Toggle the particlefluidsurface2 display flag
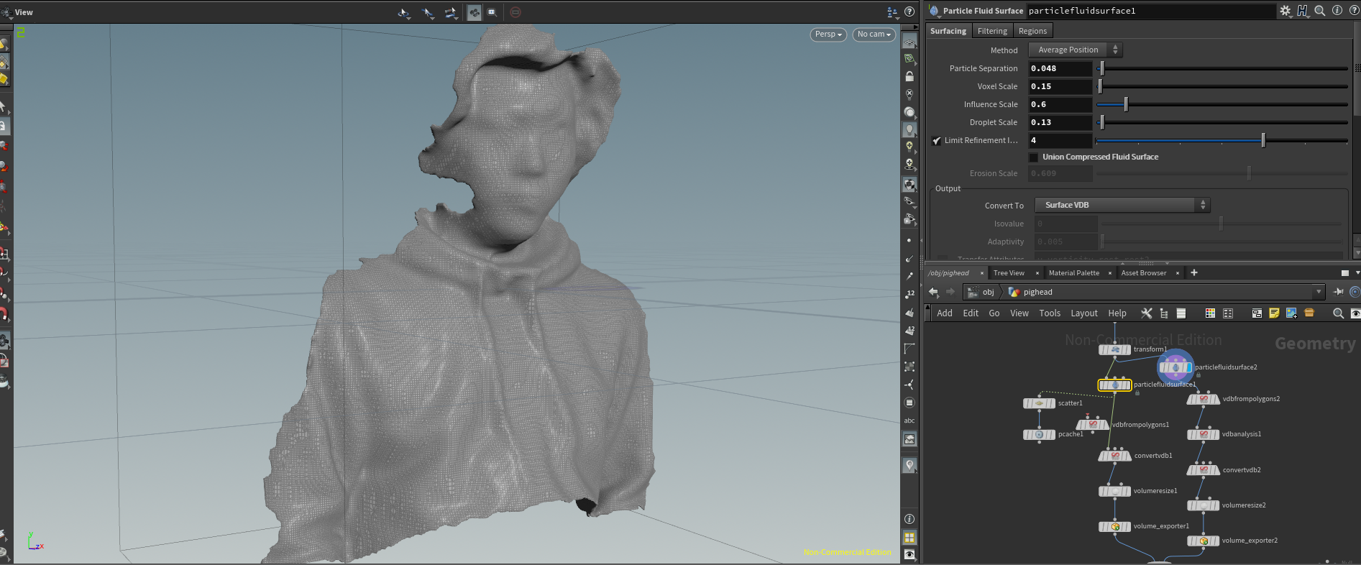1361x565 pixels. point(1189,367)
